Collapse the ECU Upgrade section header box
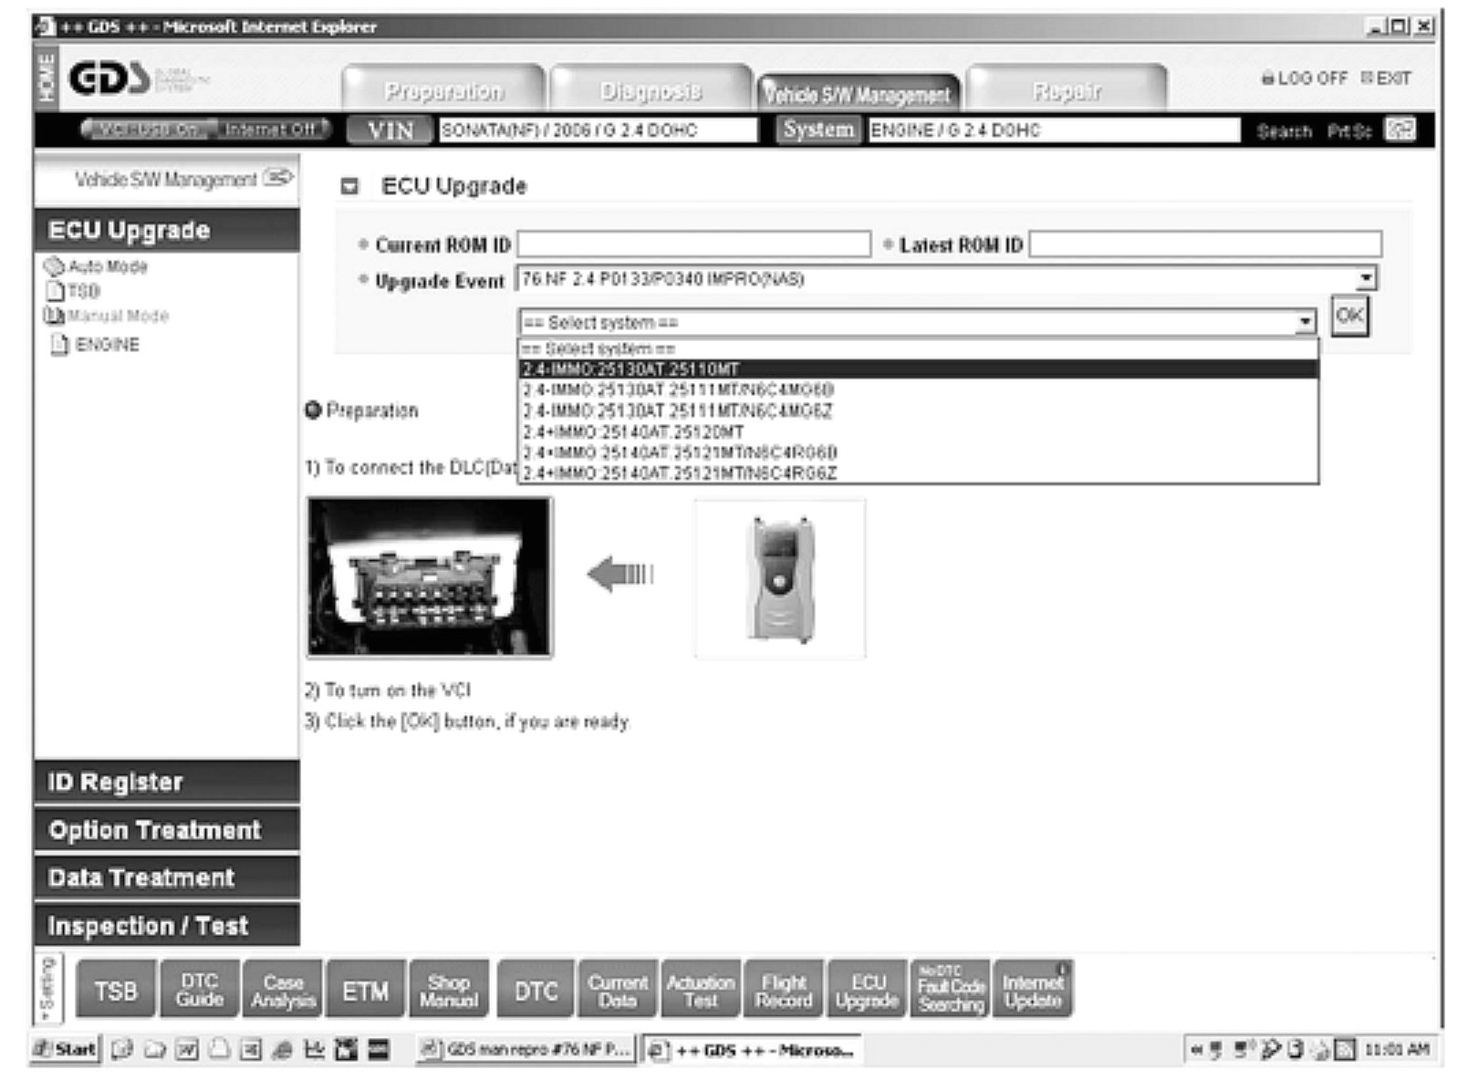Image resolution: width=1468 pixels, height=1090 pixels. click(349, 186)
